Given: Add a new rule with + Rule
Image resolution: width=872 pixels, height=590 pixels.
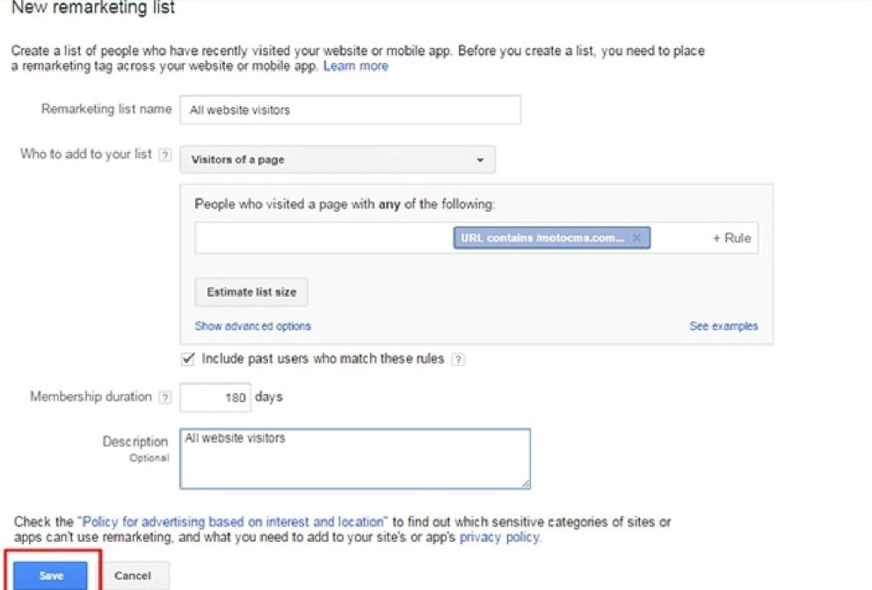Looking at the screenshot, I should pyautogui.click(x=731, y=238).
